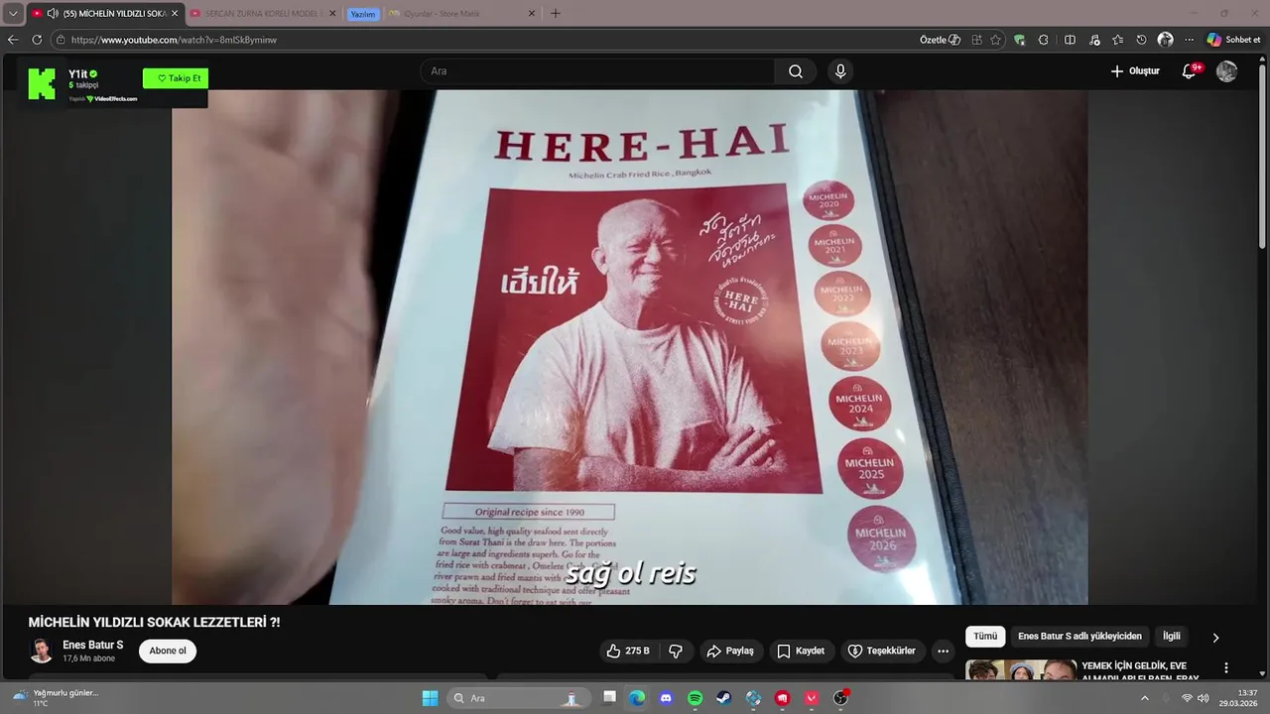Open Discord from the taskbar
1270x714 pixels.
pyautogui.click(x=666, y=698)
